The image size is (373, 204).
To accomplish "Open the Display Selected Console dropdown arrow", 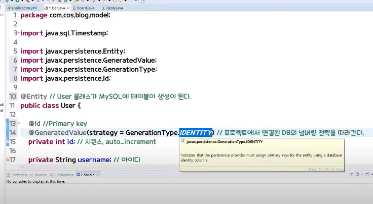I will [362, 174].
